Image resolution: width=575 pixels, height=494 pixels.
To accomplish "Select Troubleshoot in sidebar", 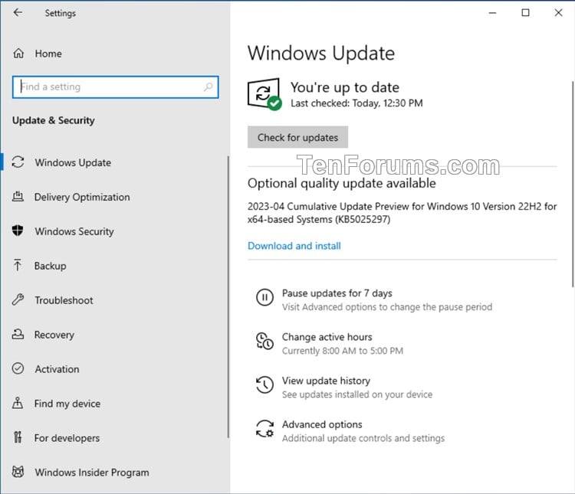I will coord(64,300).
